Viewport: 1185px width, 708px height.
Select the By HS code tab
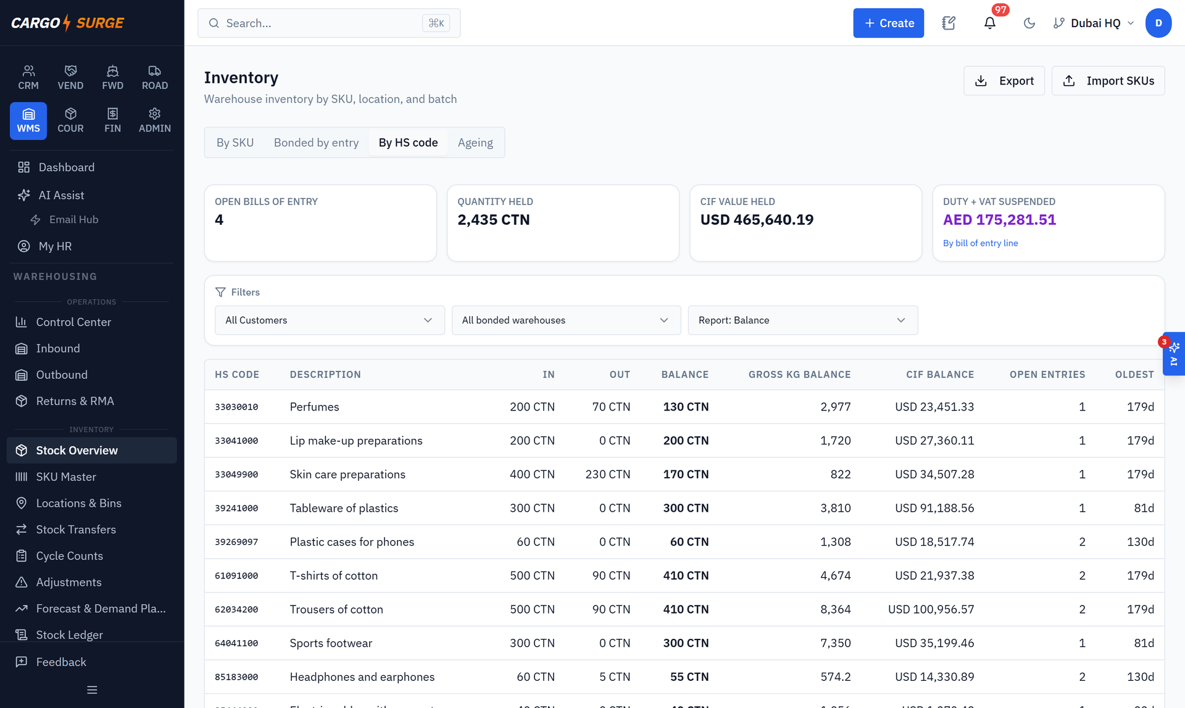click(408, 143)
